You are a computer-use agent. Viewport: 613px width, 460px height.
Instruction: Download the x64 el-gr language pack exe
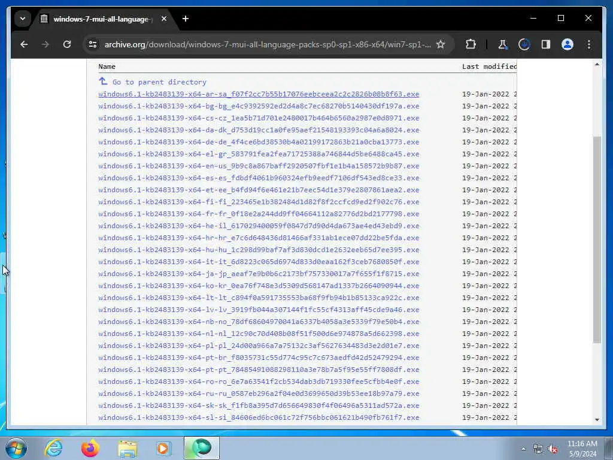click(x=259, y=154)
